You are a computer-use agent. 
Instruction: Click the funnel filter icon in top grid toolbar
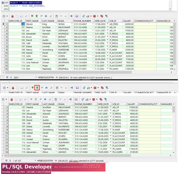(x=106, y=16)
